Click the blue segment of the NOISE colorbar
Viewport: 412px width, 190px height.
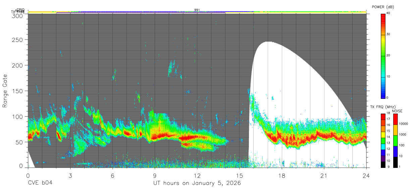click(x=395, y=151)
